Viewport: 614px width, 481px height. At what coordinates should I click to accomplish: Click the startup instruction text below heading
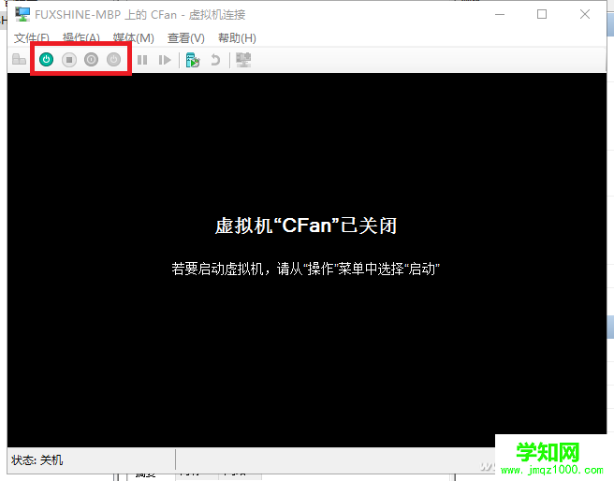tap(305, 269)
